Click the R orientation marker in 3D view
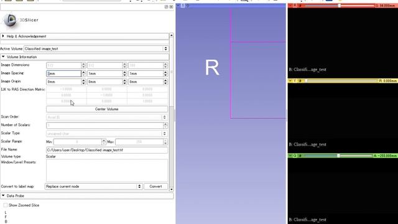398x224 pixels. click(x=212, y=68)
